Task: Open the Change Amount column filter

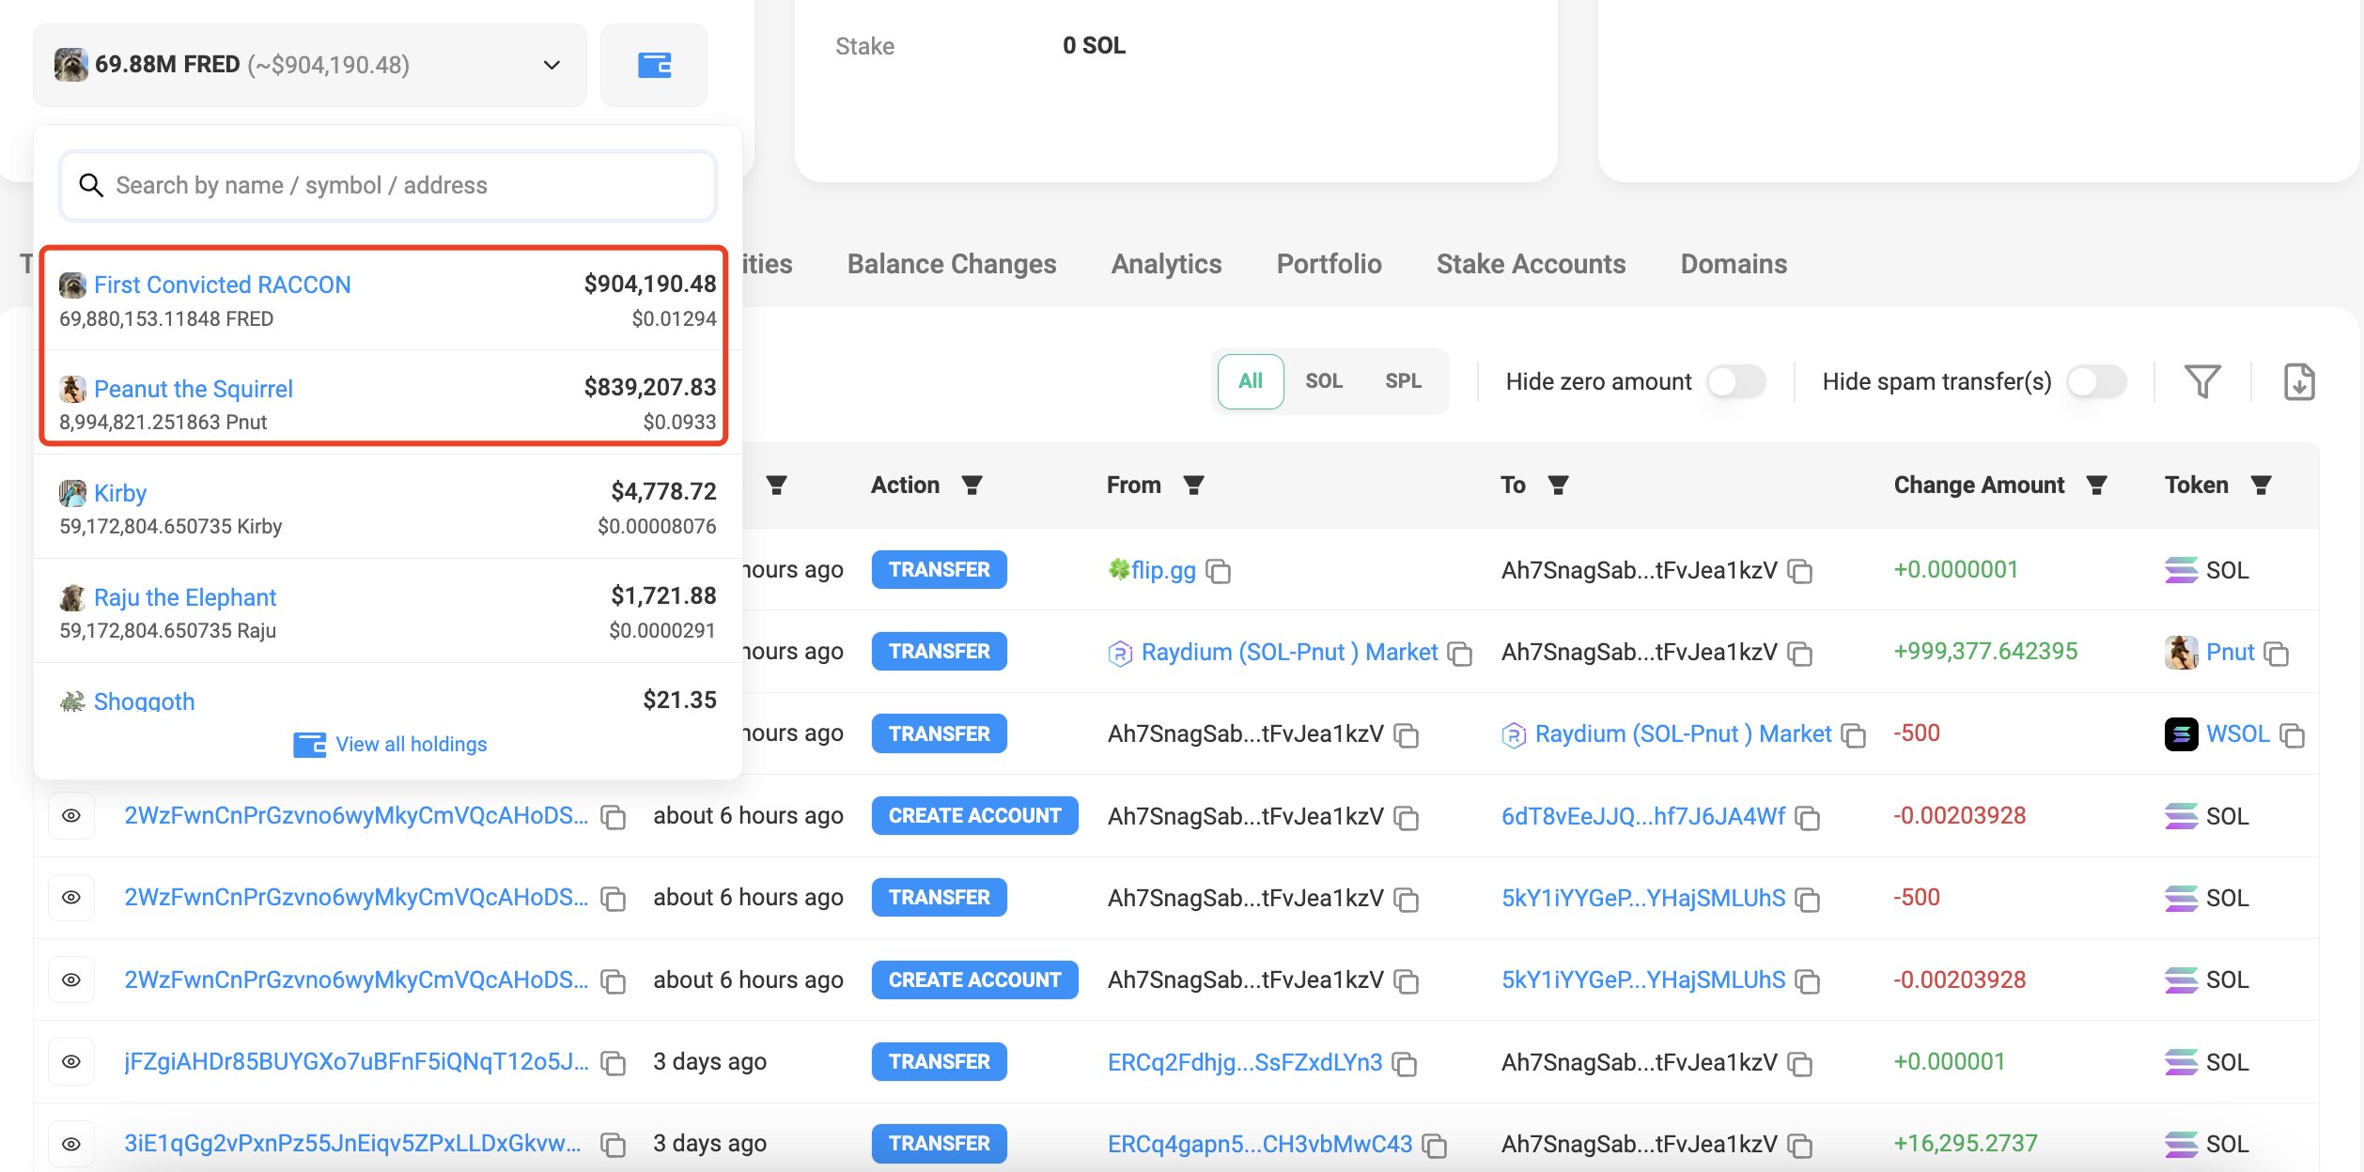Action: tap(2096, 486)
